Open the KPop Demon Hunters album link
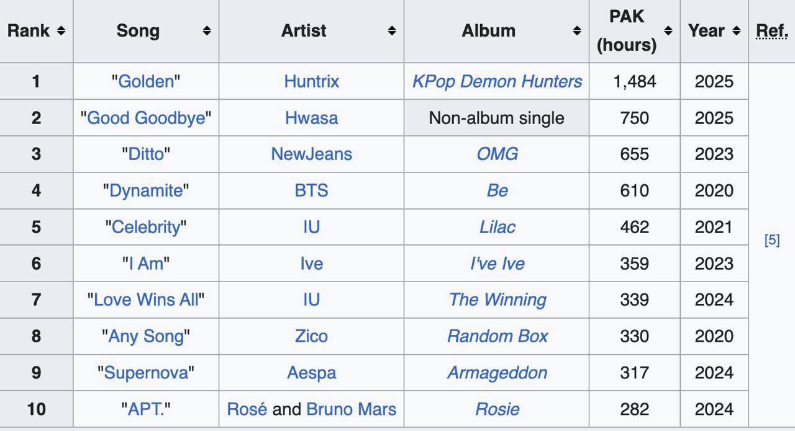This screenshot has height=431, width=795. 496,81
